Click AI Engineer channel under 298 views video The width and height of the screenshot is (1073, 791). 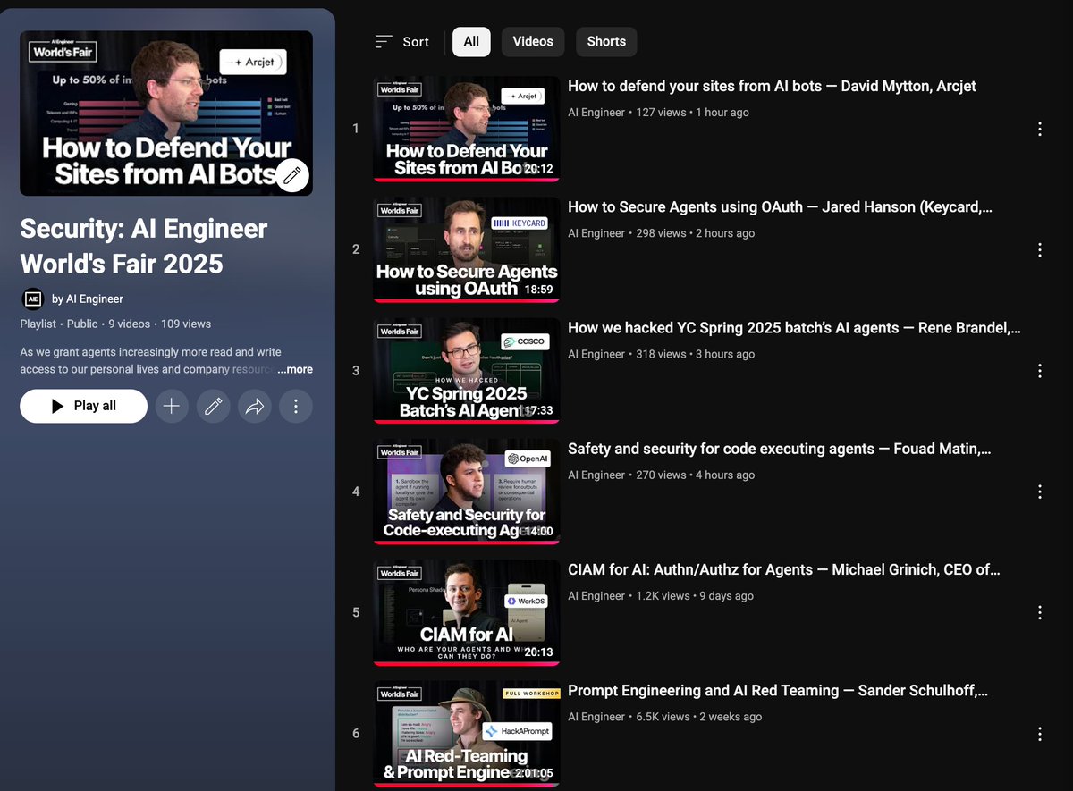[596, 233]
